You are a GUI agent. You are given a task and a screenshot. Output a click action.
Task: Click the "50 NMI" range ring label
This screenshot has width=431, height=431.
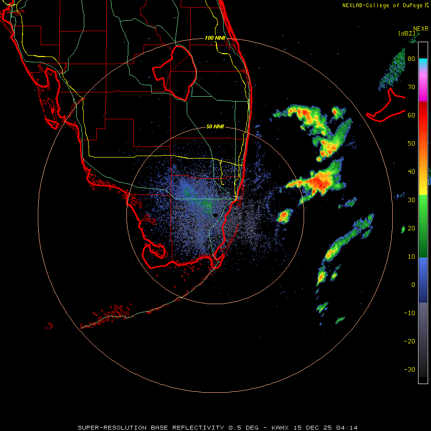215,127
